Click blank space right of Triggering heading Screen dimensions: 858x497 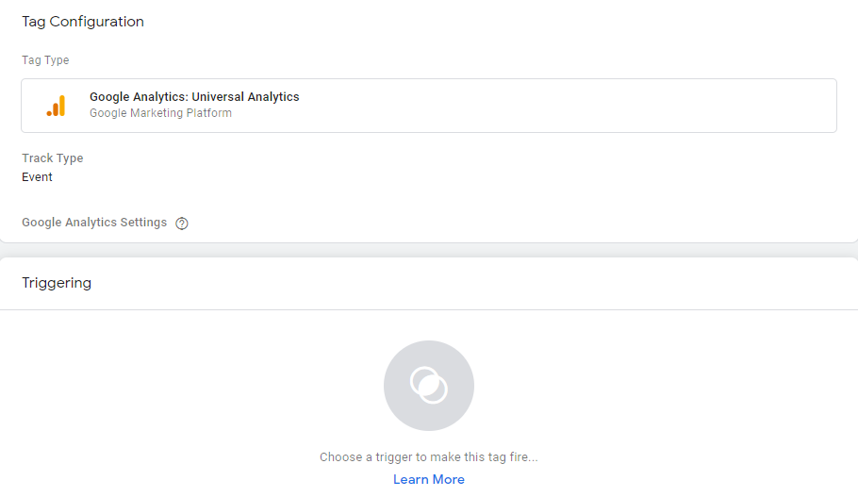471,283
